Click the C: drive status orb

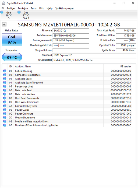[2, 12]
